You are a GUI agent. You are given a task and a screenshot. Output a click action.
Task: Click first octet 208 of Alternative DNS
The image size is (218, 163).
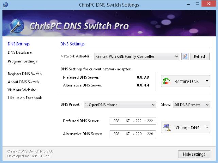pos(116,134)
